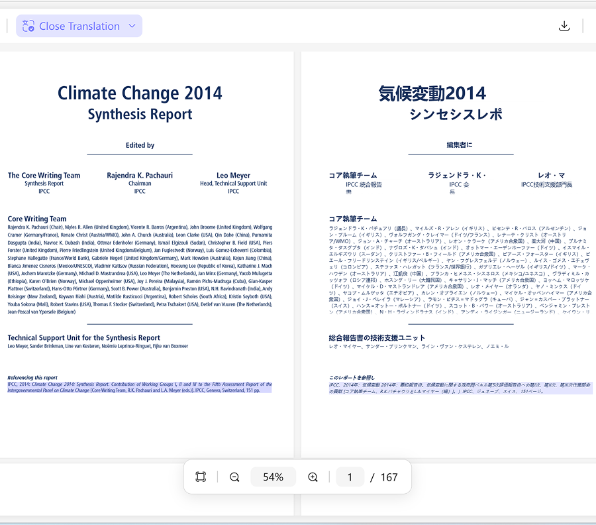596x525 pixels.
Task: Click the zoom-in magnifier icon
Action: click(x=313, y=477)
